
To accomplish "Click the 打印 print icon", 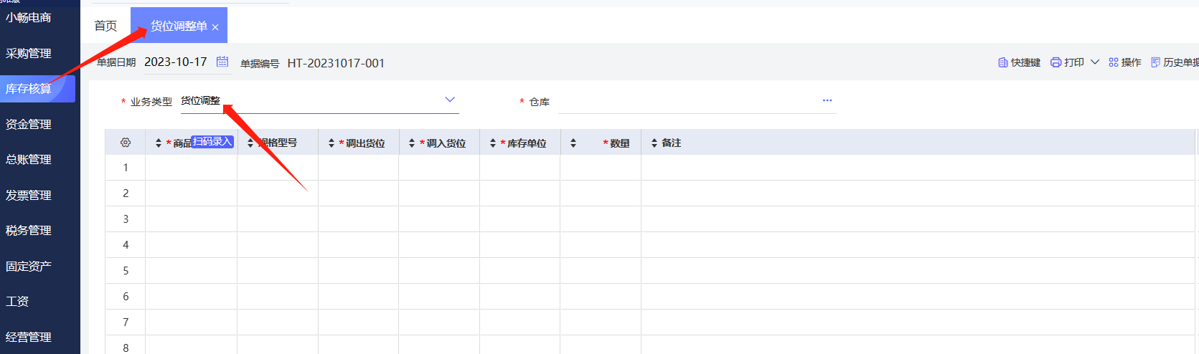I will pos(1055,63).
